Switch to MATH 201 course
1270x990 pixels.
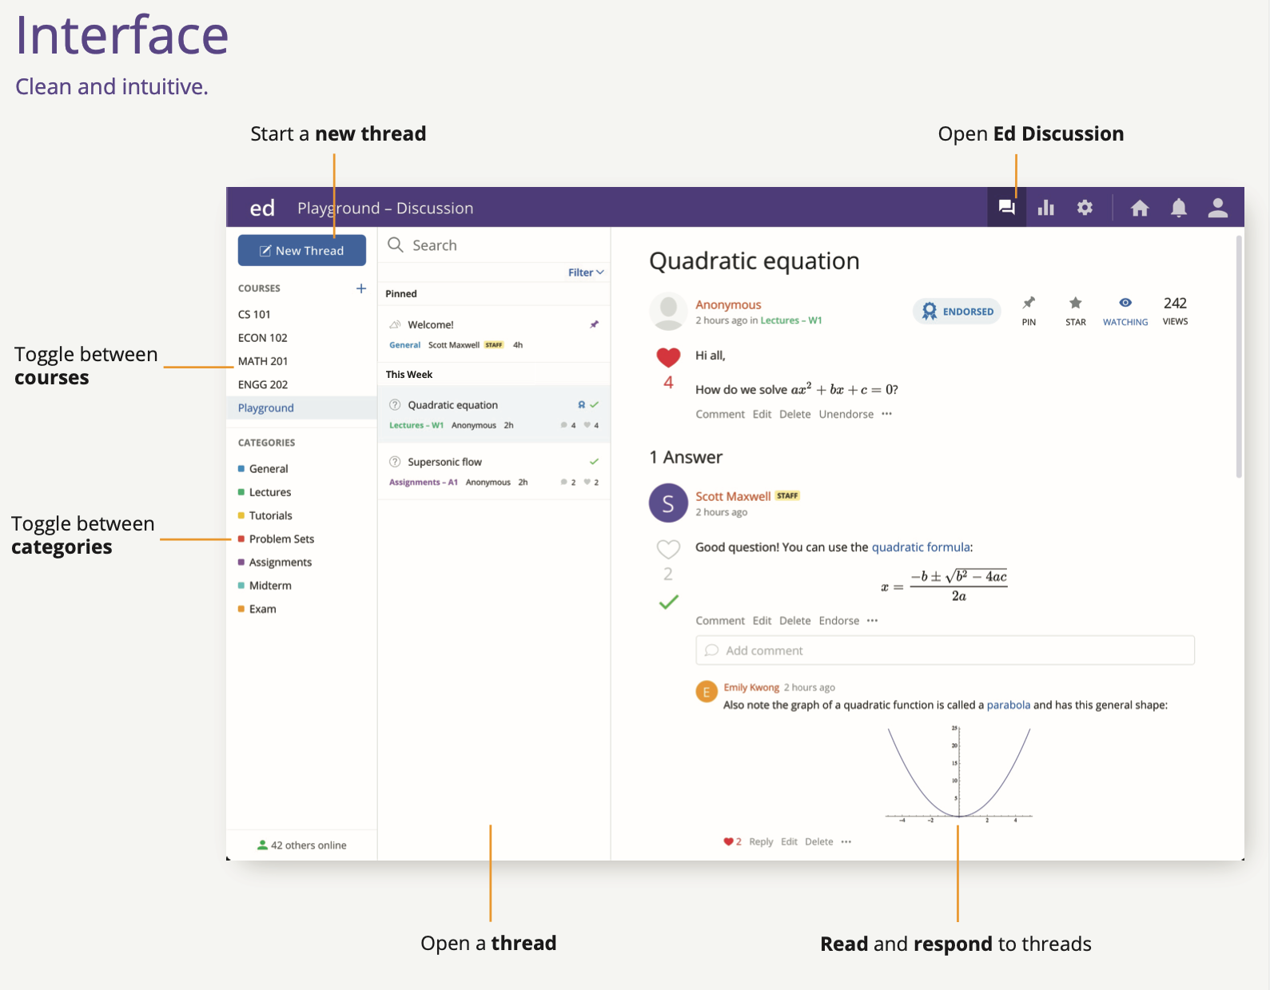(x=263, y=360)
